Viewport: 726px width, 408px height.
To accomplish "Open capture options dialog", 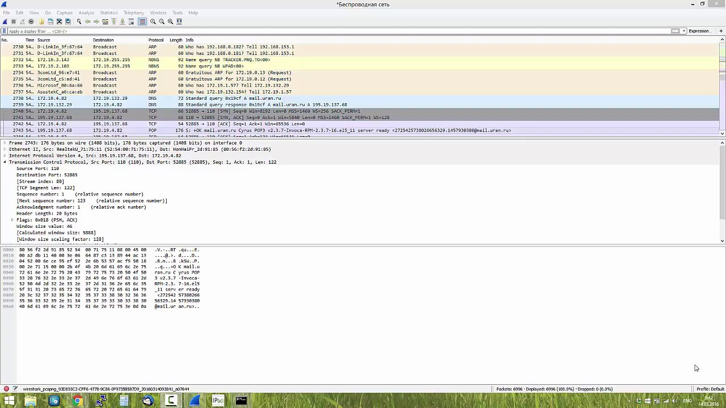I will (x=31, y=22).
